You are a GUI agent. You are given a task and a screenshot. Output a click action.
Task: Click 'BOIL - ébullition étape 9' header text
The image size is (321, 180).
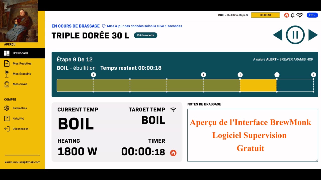[233, 15]
